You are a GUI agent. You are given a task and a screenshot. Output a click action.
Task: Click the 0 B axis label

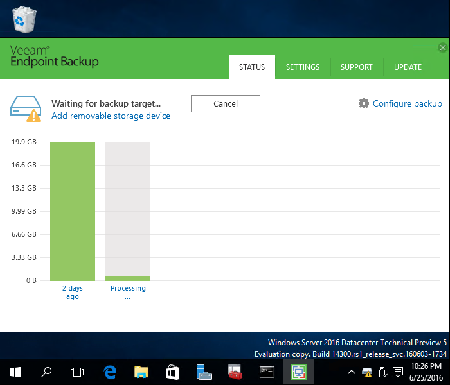[32, 280]
